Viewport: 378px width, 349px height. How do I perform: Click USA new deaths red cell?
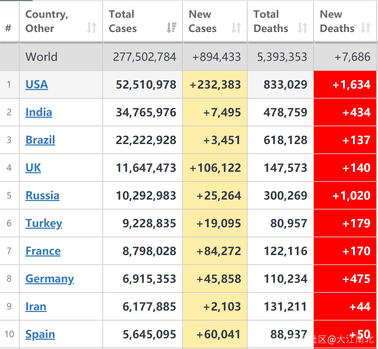(x=345, y=84)
